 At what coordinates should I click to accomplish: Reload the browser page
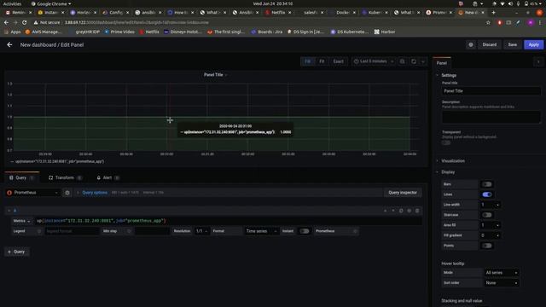[24, 22]
